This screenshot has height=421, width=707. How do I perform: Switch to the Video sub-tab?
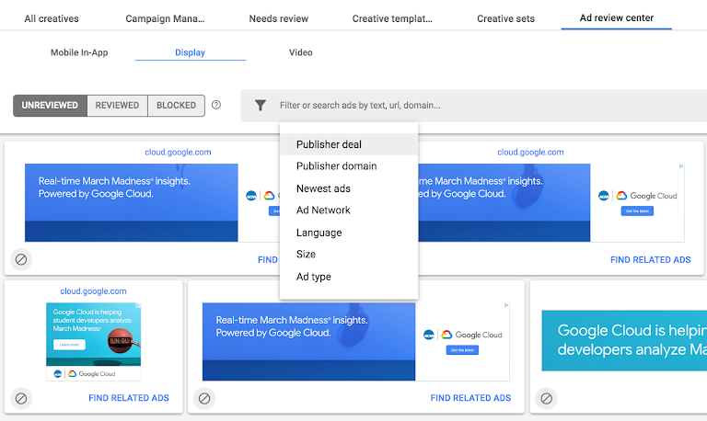coord(301,52)
